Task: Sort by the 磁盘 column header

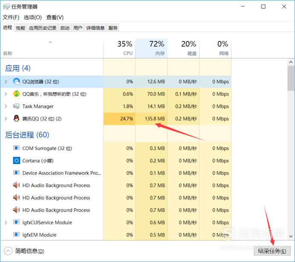Action: pos(183,49)
